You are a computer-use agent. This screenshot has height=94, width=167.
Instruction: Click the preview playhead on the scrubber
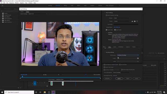pos(22,77)
